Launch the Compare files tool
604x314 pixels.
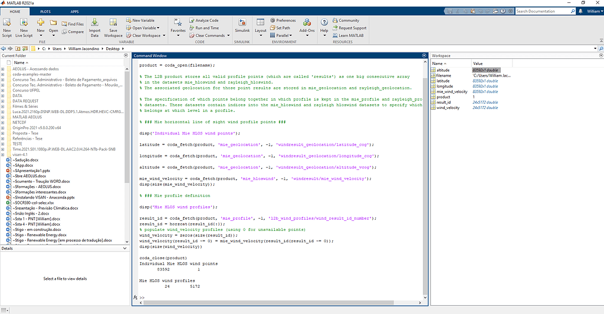coord(73,32)
